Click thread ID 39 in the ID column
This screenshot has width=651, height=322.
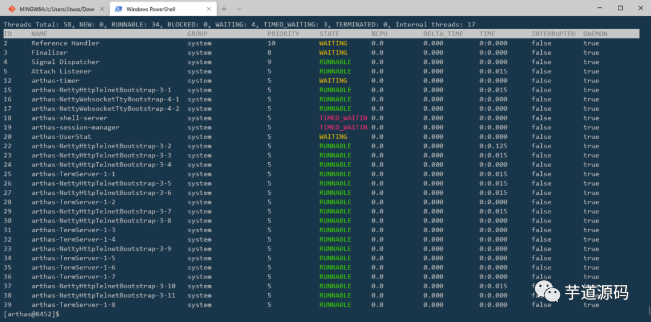click(x=7, y=305)
